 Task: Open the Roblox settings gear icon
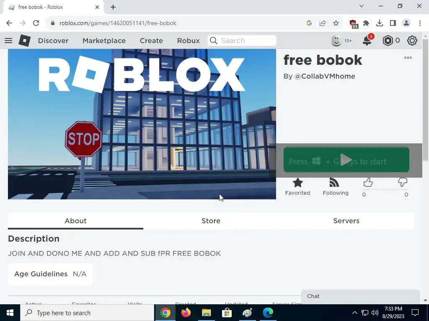click(x=412, y=41)
